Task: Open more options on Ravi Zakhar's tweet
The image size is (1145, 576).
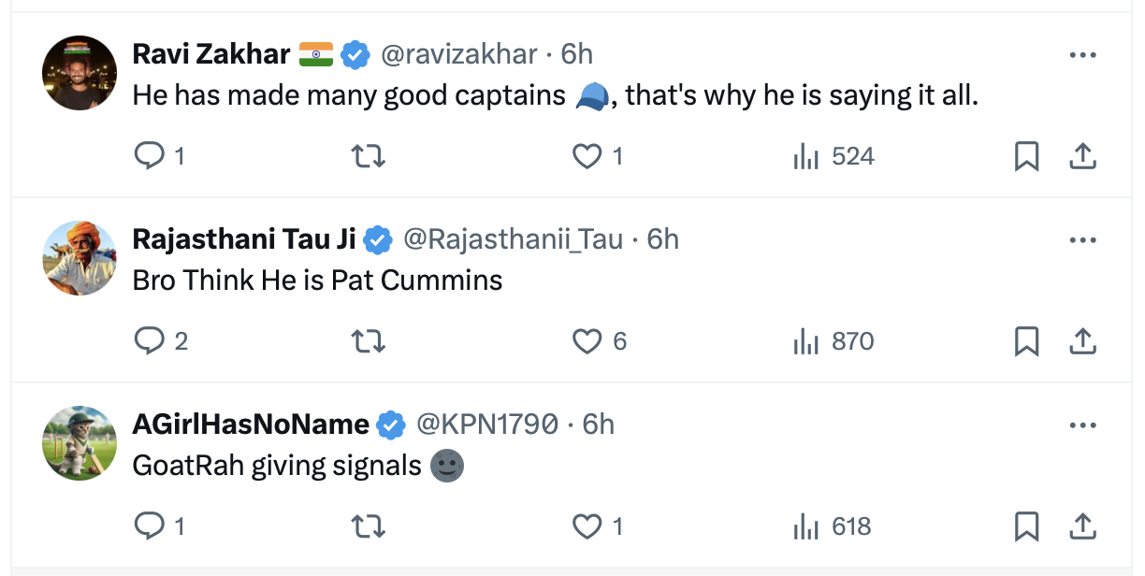Action: 1082,55
